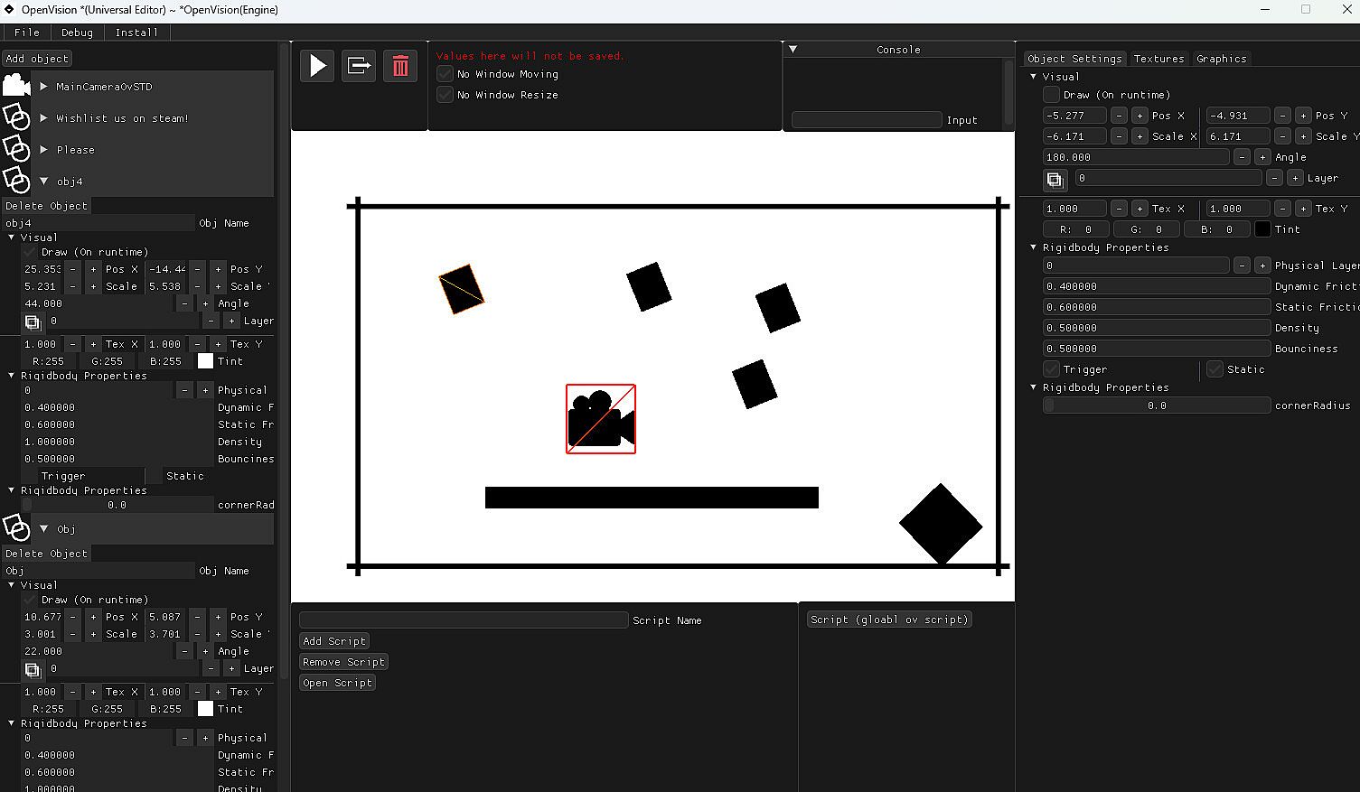Click the red trash delete icon
This screenshot has height=792, width=1360.
[x=400, y=66]
